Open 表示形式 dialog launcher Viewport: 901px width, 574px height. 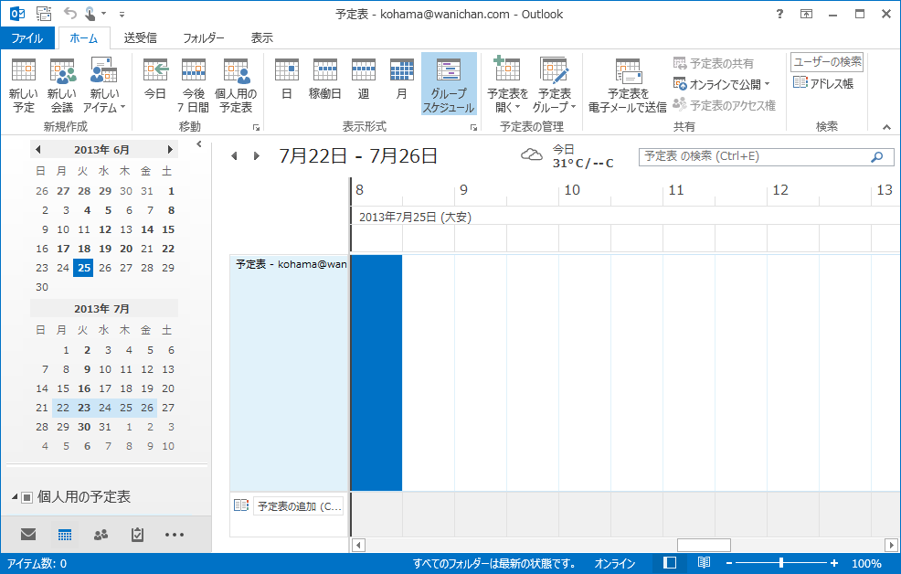(473, 128)
